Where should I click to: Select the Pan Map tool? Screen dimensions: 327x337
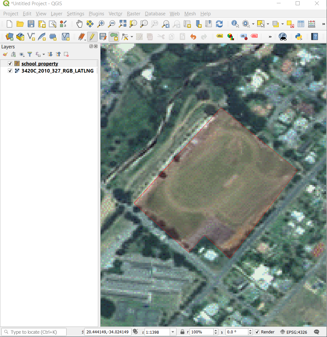click(79, 24)
